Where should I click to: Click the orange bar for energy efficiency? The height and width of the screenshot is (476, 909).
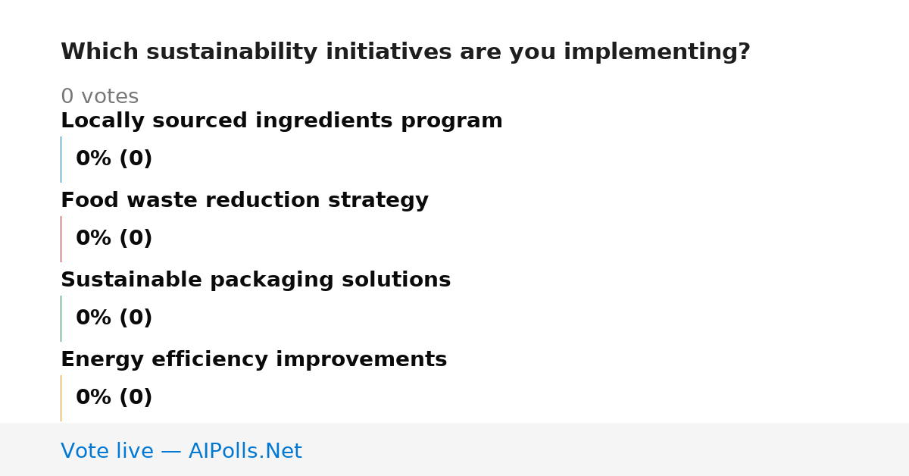[61, 398]
